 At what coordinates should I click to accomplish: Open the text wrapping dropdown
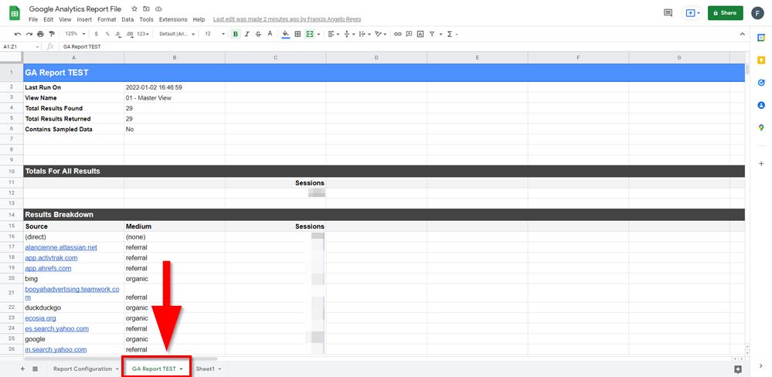(x=364, y=34)
